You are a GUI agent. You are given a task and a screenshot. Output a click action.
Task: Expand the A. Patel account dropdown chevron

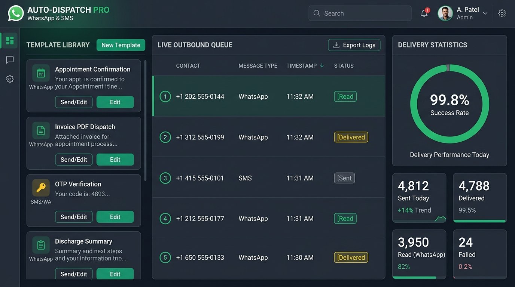coord(485,13)
